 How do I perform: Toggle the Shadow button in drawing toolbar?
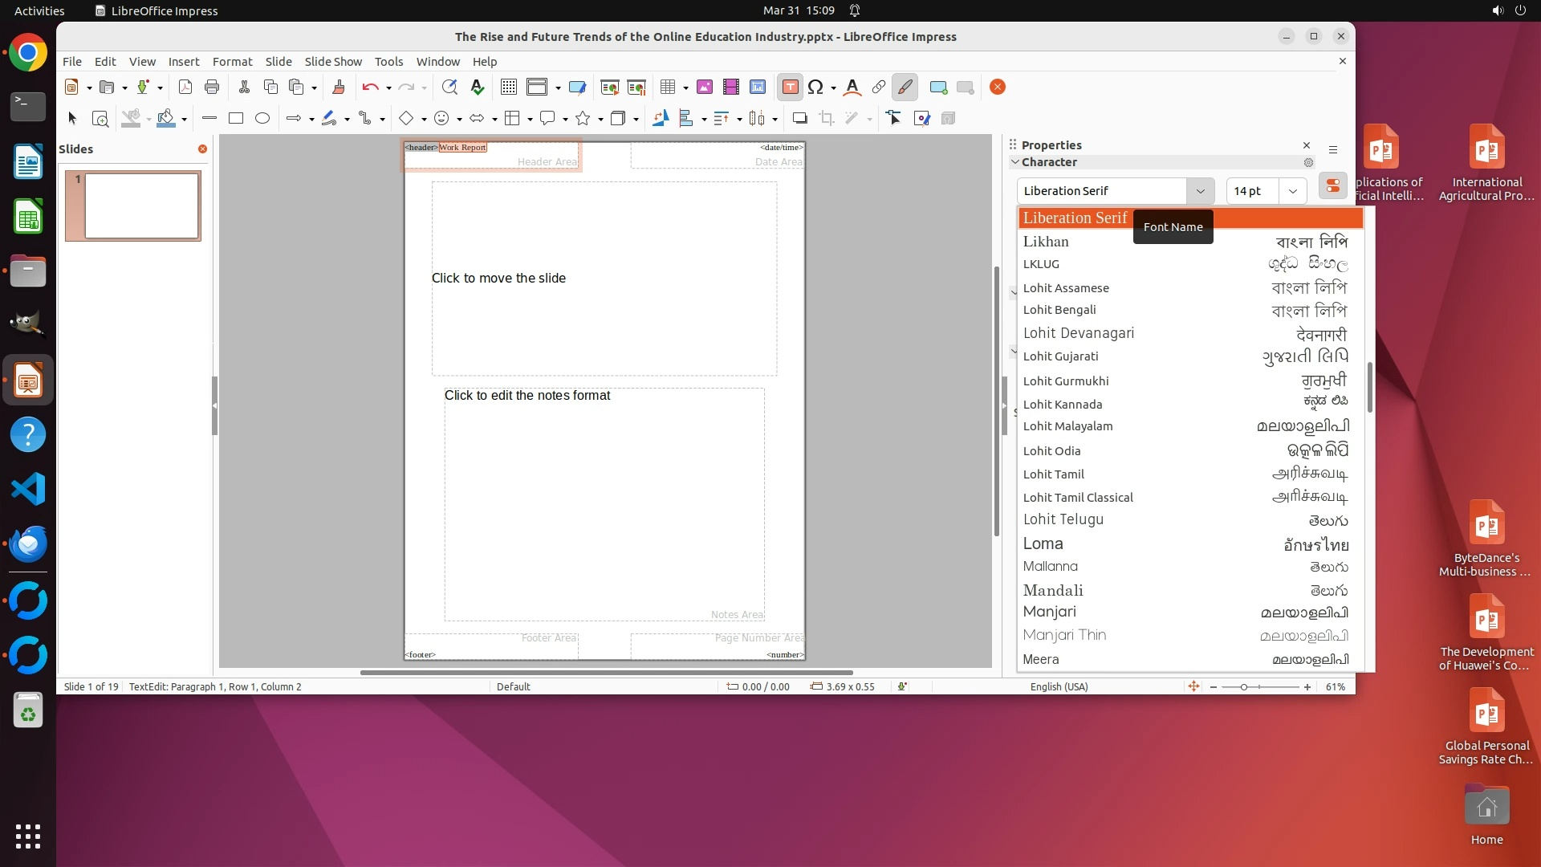click(799, 119)
